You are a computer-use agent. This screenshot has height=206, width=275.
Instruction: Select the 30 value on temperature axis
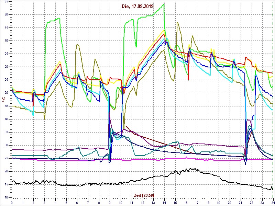6,145
